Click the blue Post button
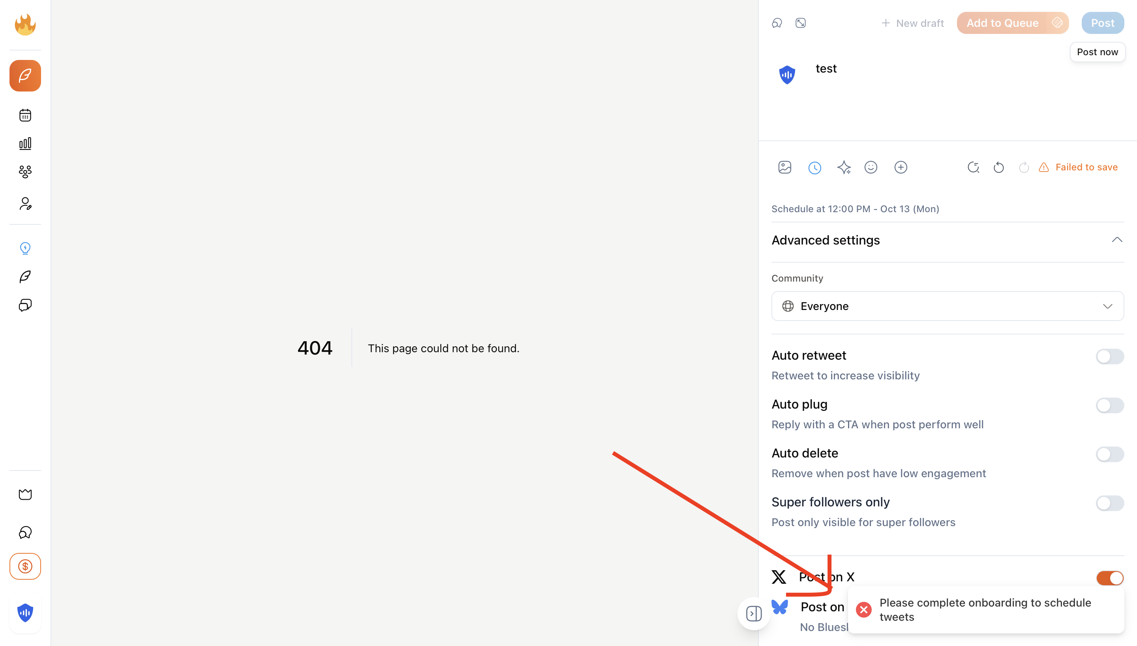The width and height of the screenshot is (1137, 646). [x=1102, y=23]
